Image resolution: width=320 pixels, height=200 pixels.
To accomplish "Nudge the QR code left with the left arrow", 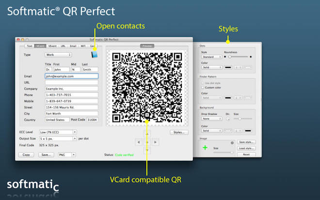I will (139, 142).
